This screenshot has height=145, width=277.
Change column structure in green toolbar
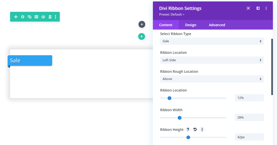[x=36, y=17]
